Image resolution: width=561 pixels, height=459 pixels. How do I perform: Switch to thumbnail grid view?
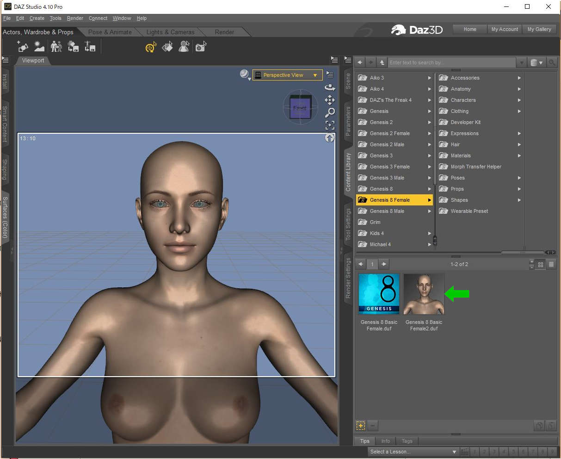pyautogui.click(x=541, y=265)
